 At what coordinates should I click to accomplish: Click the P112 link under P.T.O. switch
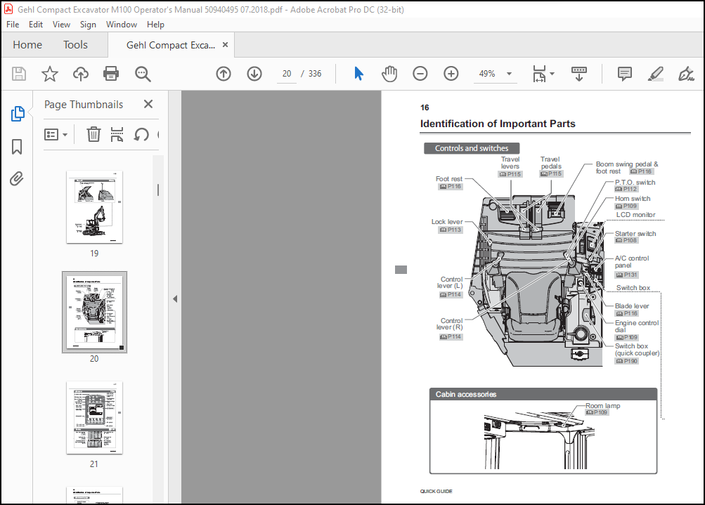tap(626, 189)
